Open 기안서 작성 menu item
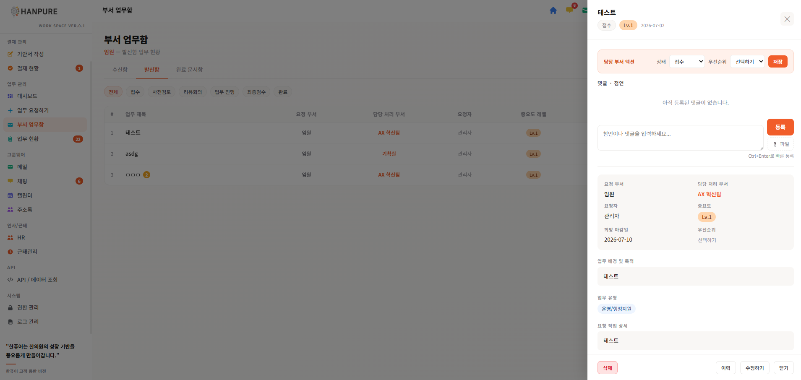Screen dimensions: 801x380 45,54
